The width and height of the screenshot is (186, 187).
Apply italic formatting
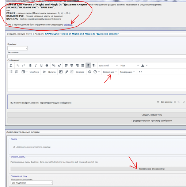click(x=36, y=65)
